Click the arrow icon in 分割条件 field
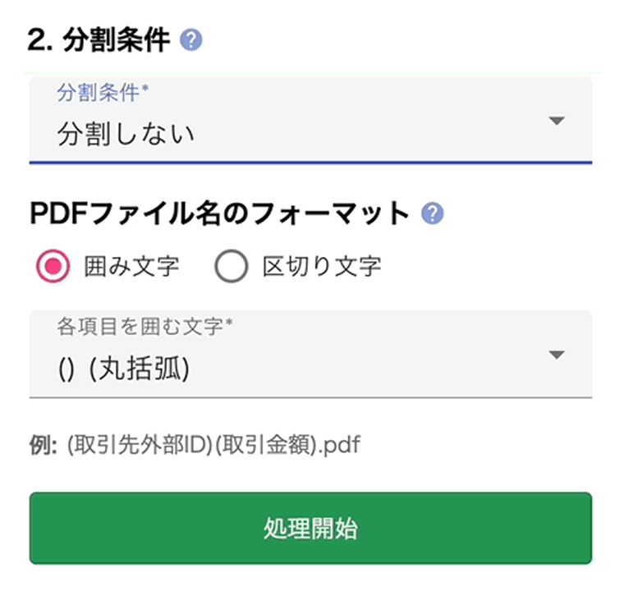This screenshot has height=596, width=624. (557, 121)
